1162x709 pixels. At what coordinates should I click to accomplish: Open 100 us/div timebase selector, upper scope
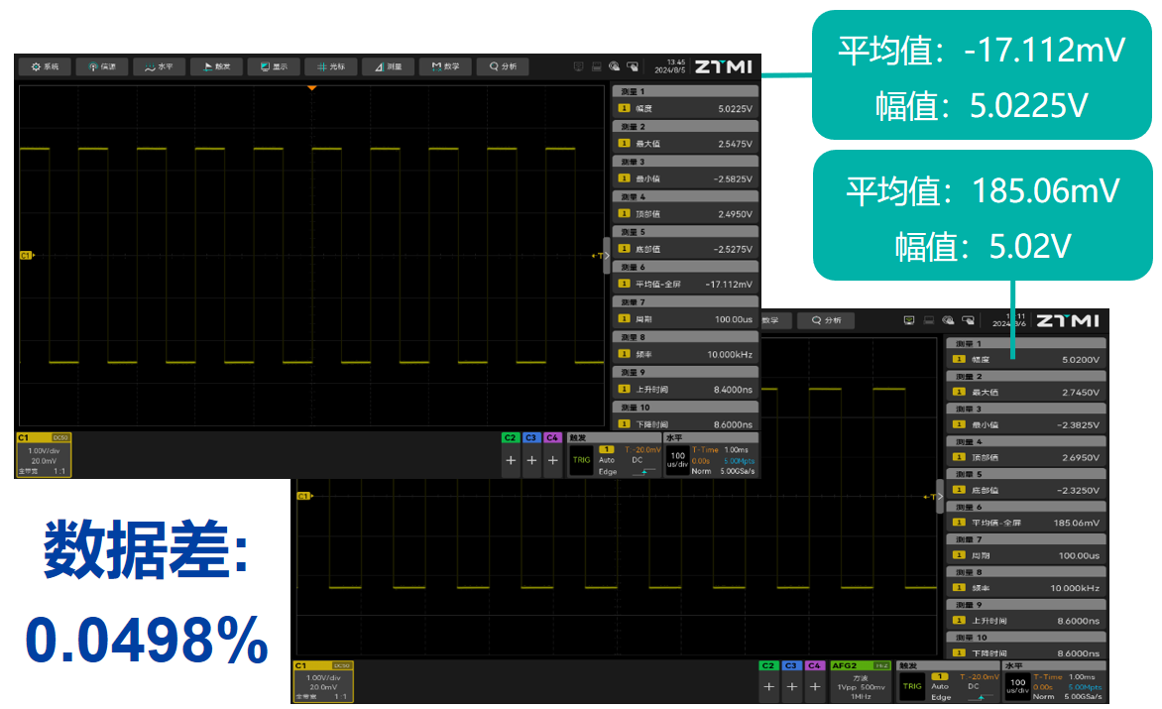click(677, 460)
